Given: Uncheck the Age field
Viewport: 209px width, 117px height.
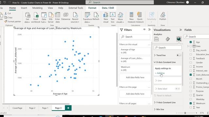Looking at the screenshot, I should (191, 42).
